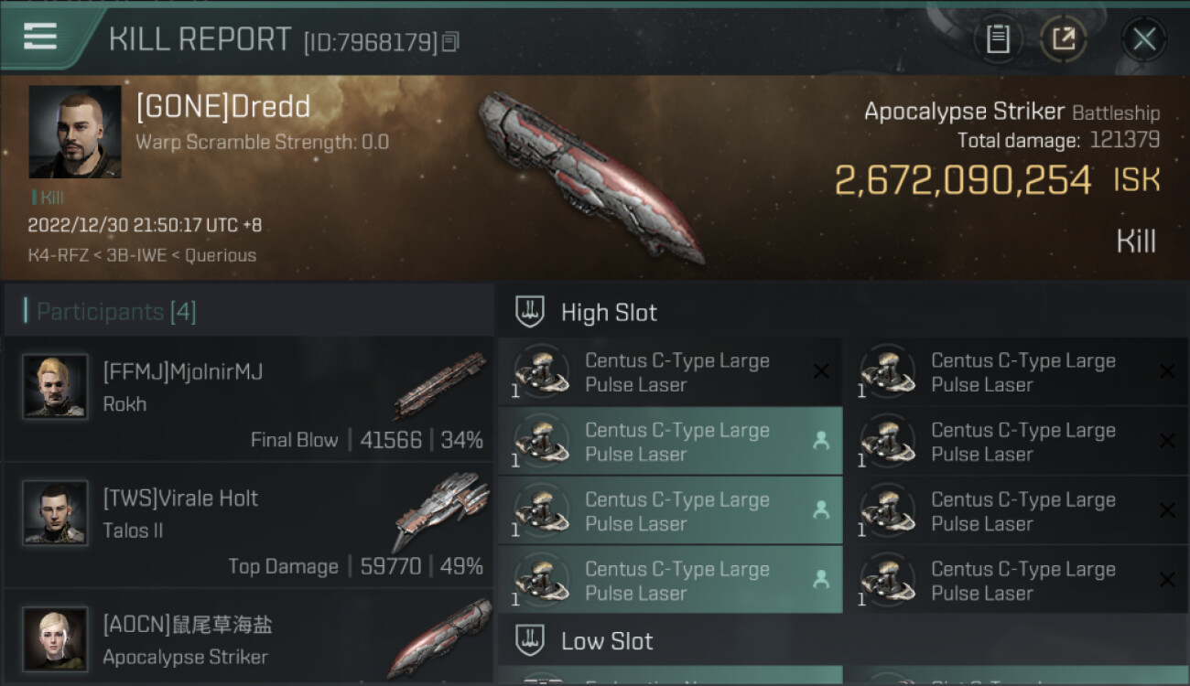Open the Apocalypse Striker ship name
The height and width of the screenshot is (686, 1190).
[964, 112]
